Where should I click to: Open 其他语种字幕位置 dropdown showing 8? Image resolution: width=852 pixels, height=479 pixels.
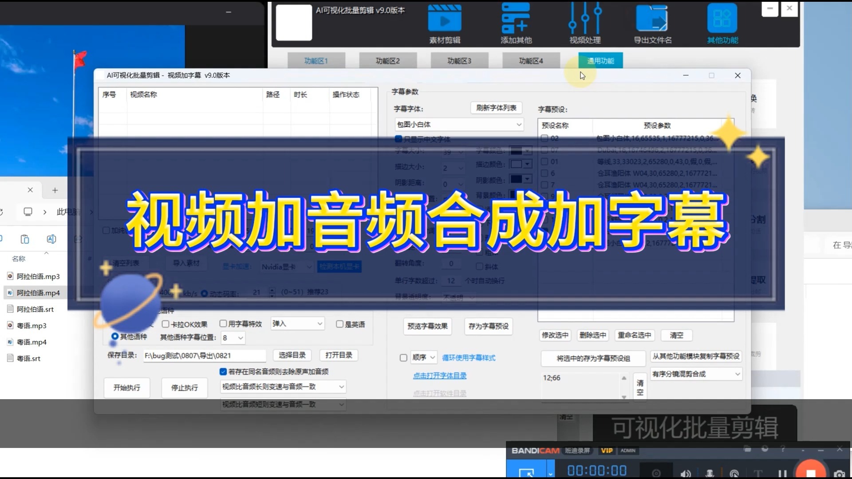[233, 338]
